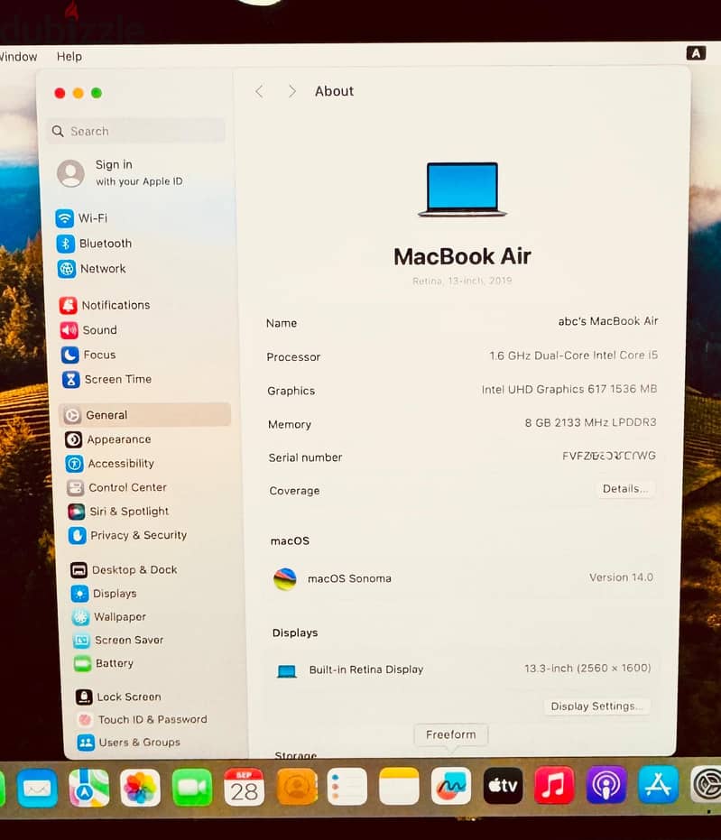721x840 pixels.
Task: Open Users & Groups settings
Action: tap(129, 743)
